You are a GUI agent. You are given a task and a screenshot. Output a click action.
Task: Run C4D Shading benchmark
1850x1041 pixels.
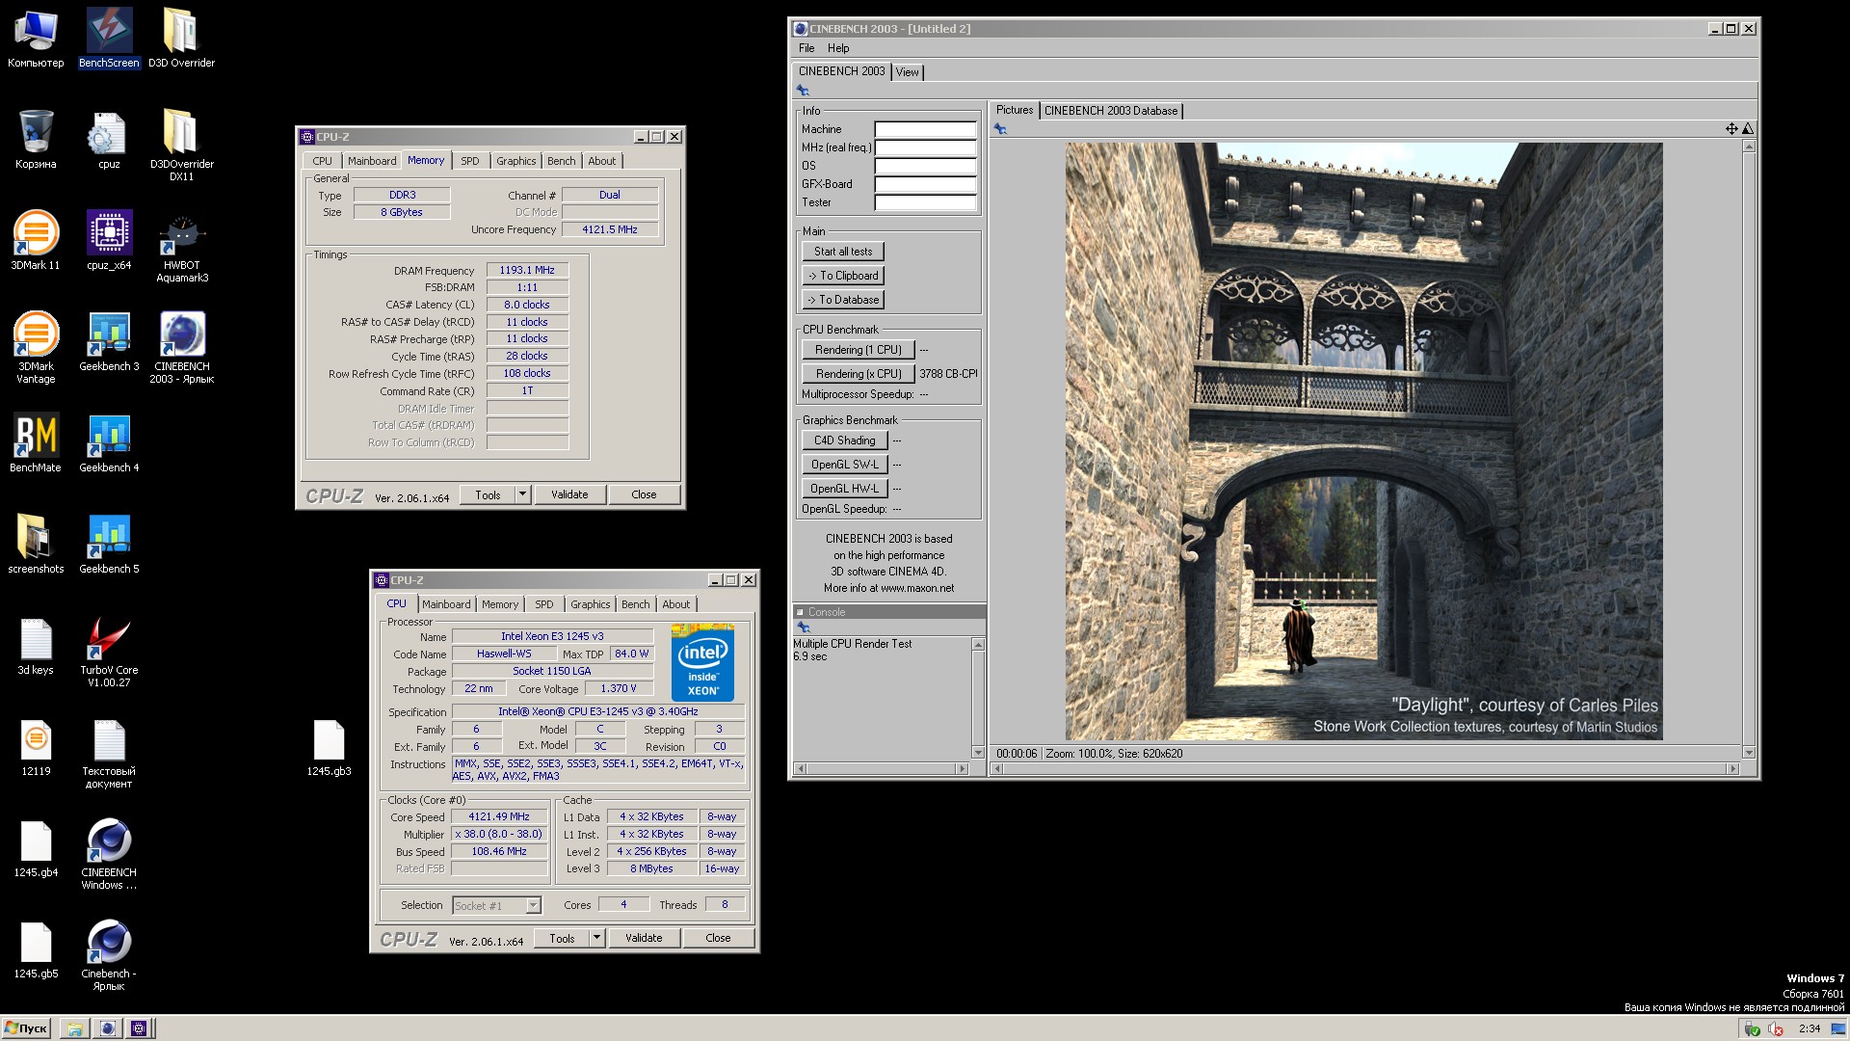845,440
